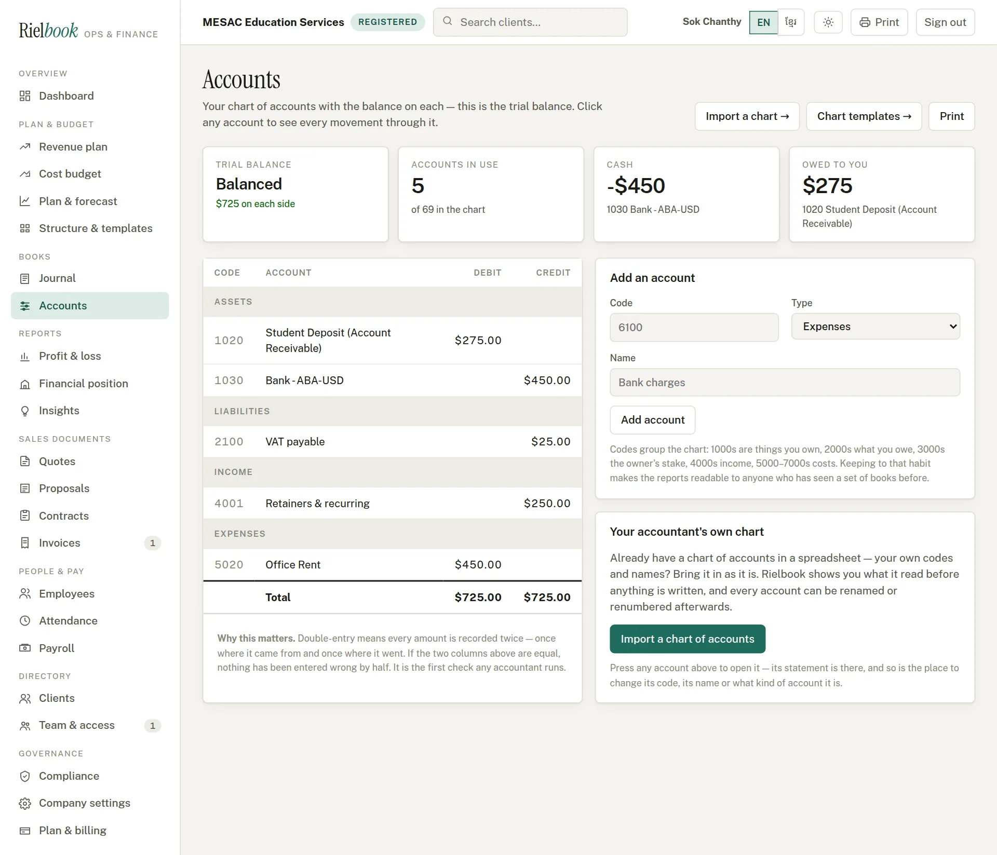Image resolution: width=997 pixels, height=855 pixels.
Task: Focus the Search clients field
Action: [x=530, y=22]
